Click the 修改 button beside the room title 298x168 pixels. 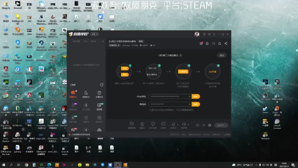[141, 41]
